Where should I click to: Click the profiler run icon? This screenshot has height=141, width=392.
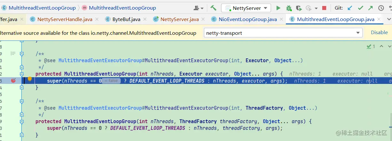(x=309, y=8)
